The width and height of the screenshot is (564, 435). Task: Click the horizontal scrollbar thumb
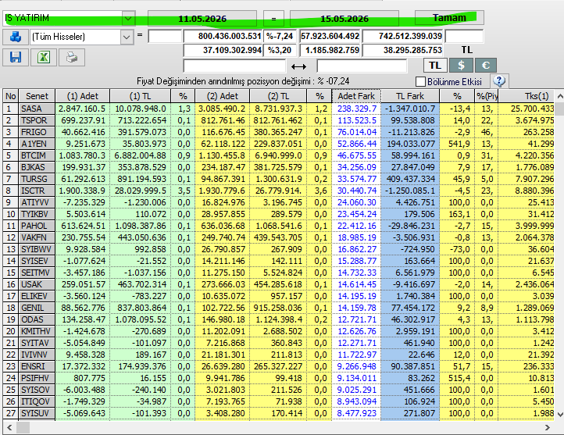(x=23, y=427)
